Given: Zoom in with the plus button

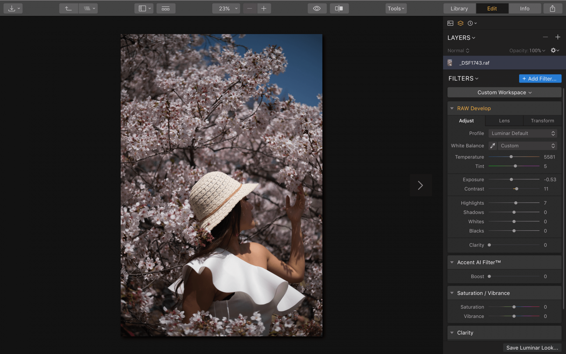Looking at the screenshot, I should pos(264,8).
